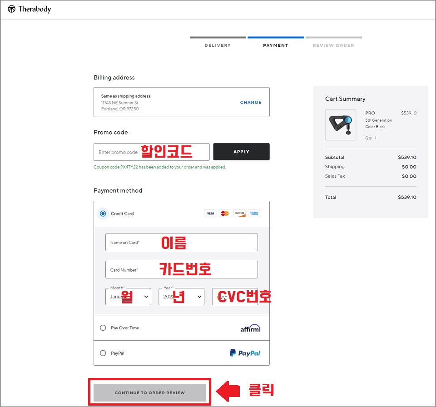Click the coupon code applied message
Screen dimensions: 436x407
click(x=160, y=167)
